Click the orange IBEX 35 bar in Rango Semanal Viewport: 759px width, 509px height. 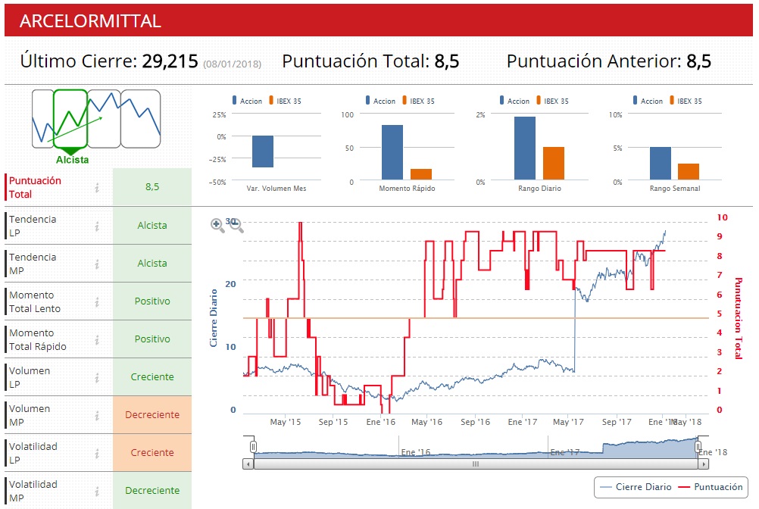689,172
